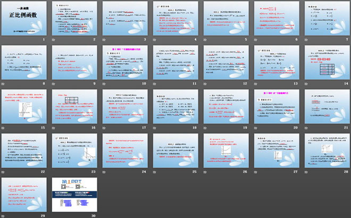Image resolution: width=351 pixels, height=218 pixels.
Task: Click the animation star icon under slide 4
Action: pos(155,40)
